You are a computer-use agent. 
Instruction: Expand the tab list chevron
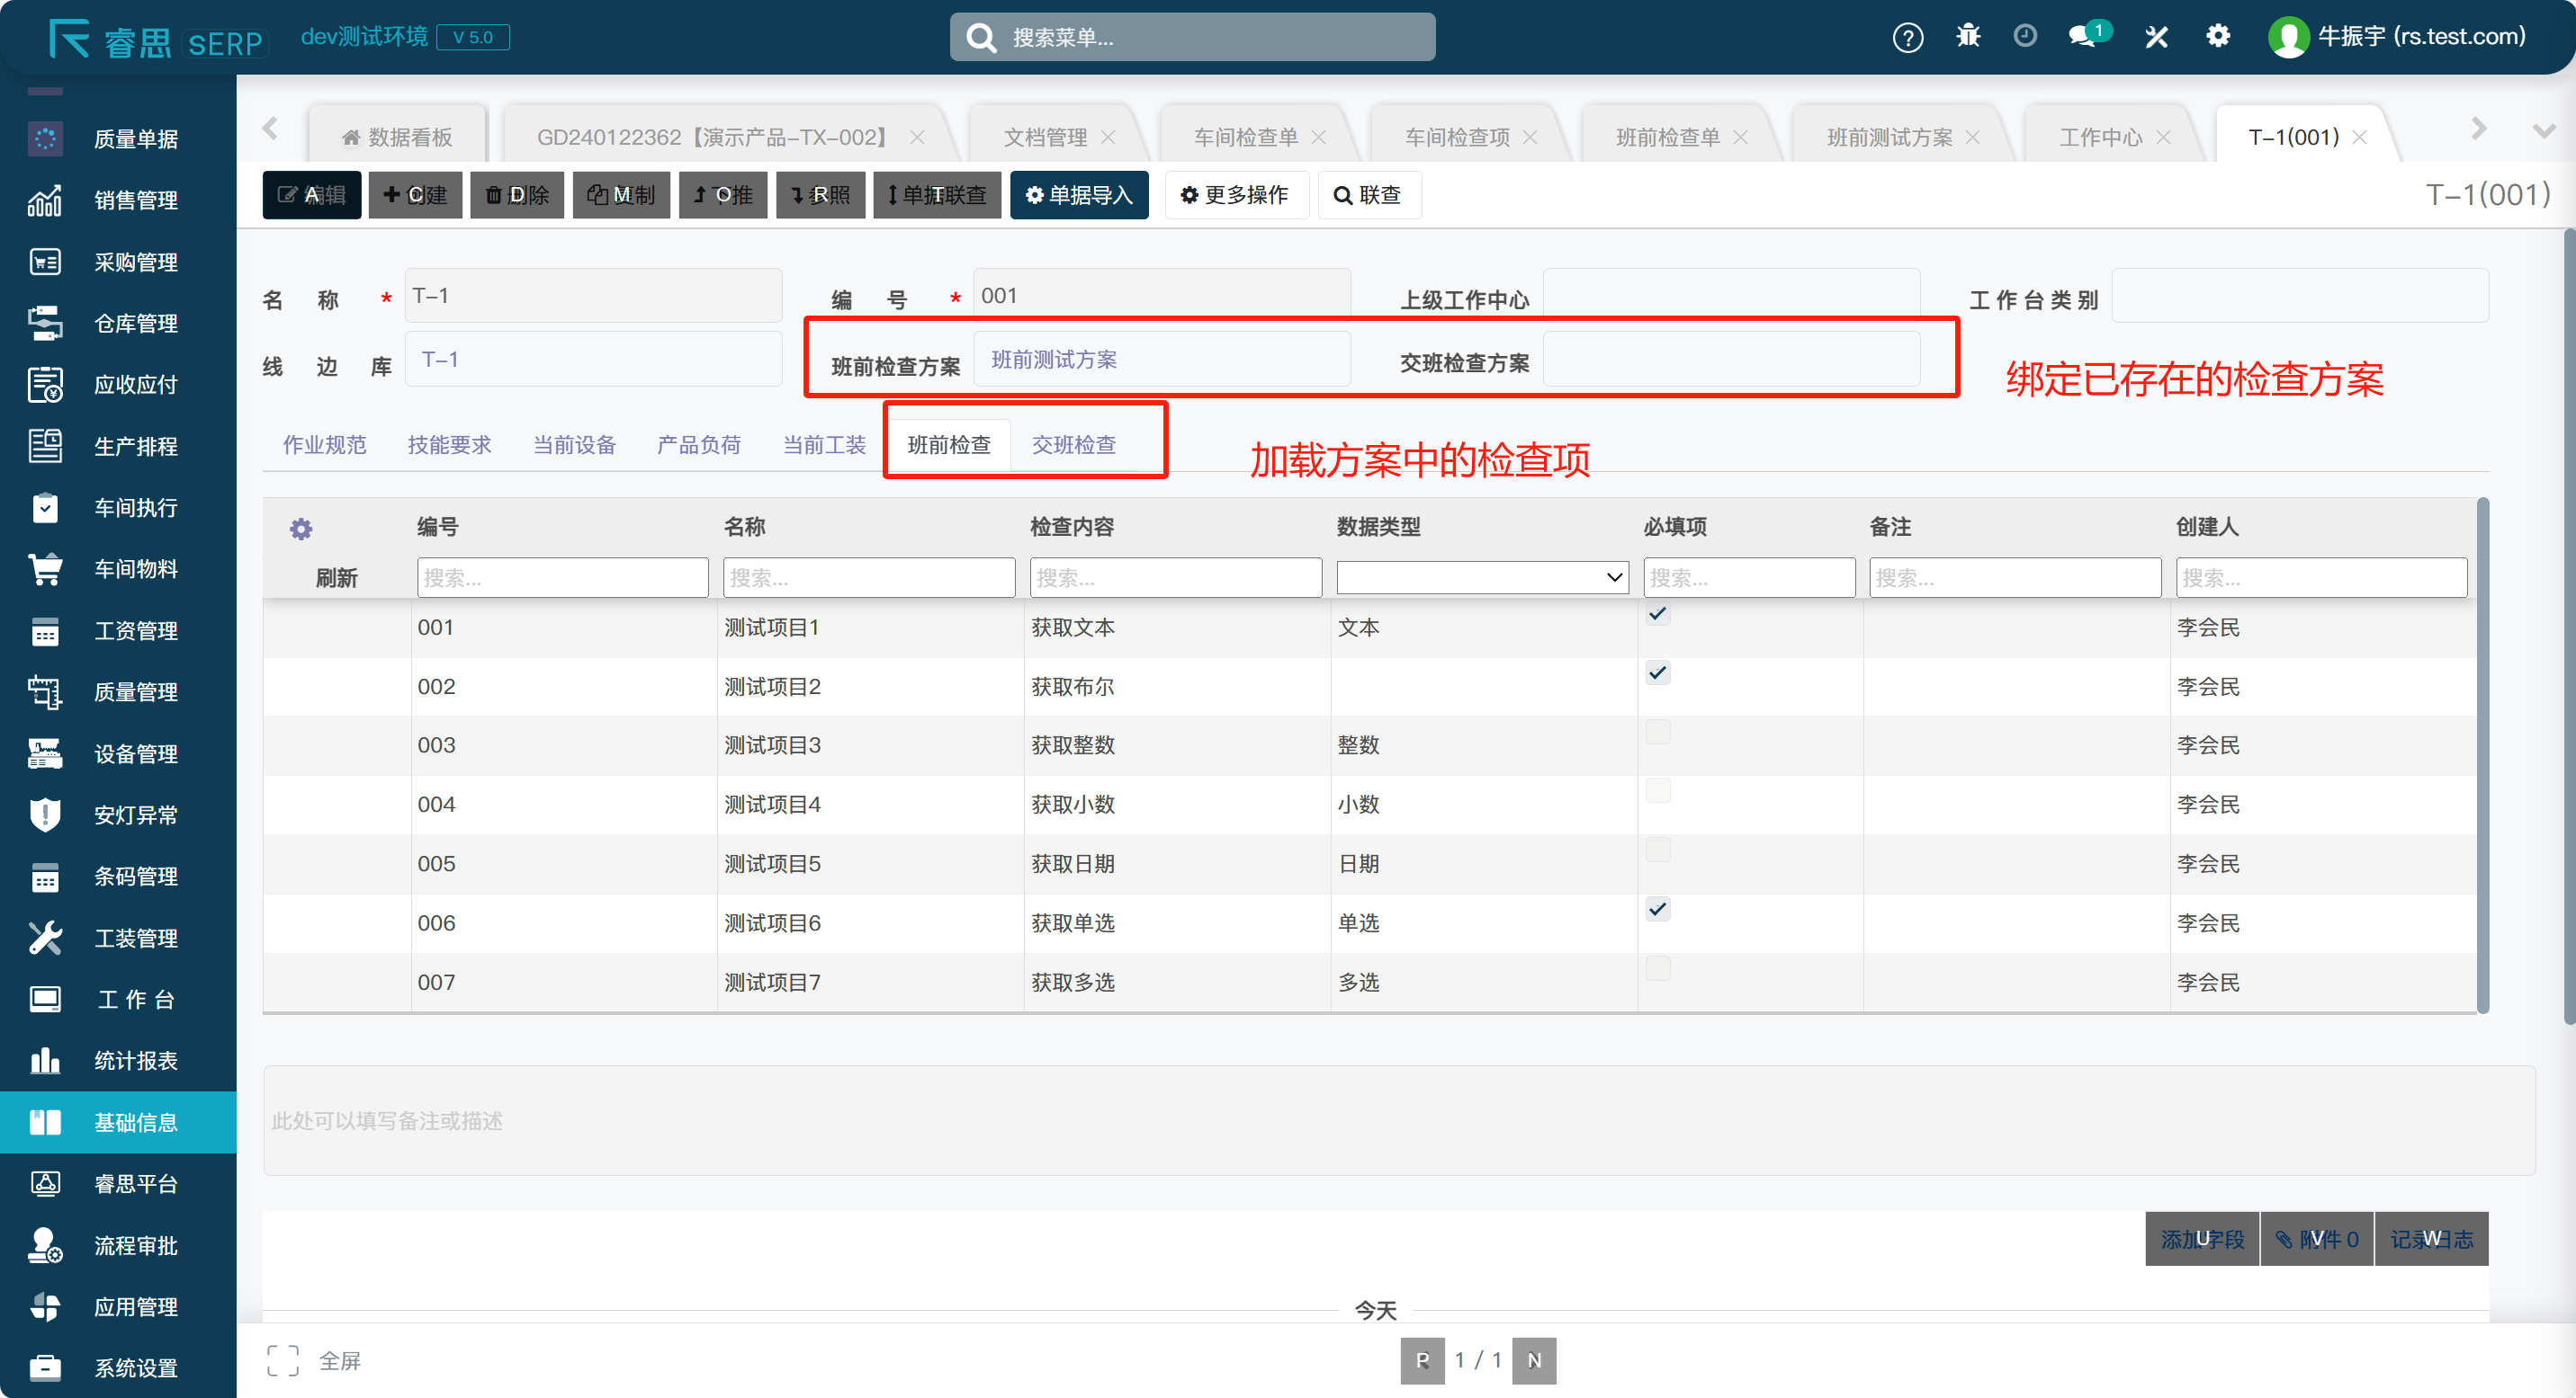tap(2543, 131)
